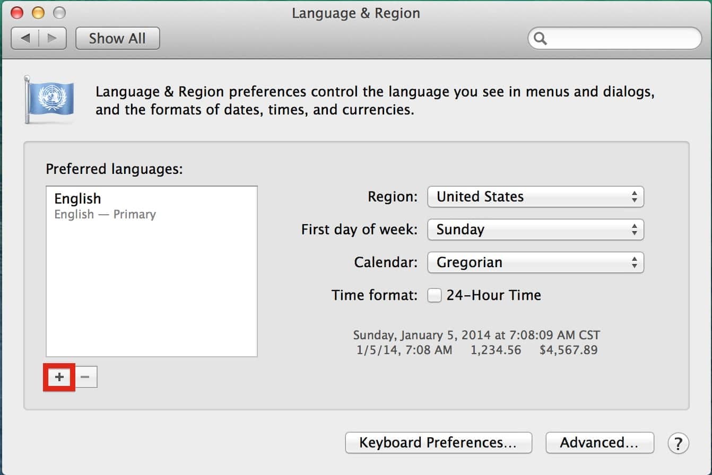Click Show All in the toolbar

pos(117,38)
